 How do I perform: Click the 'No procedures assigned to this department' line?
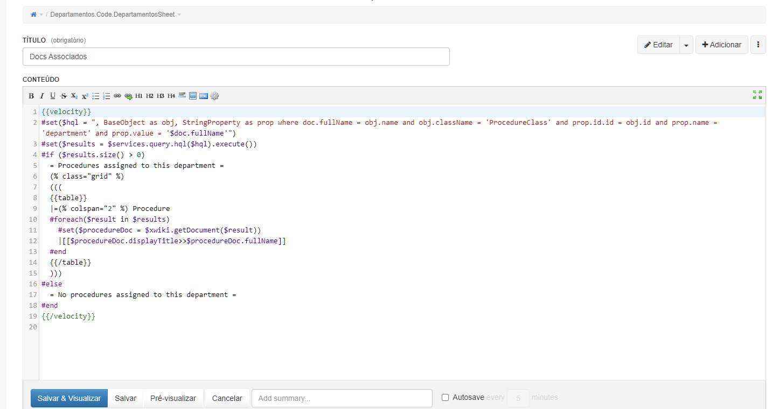point(143,295)
